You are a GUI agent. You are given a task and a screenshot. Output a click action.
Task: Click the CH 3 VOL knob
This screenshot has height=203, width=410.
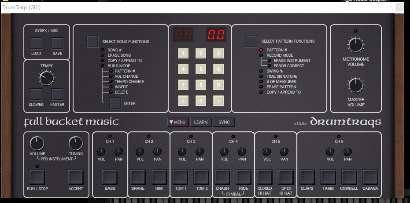pyautogui.click(x=182, y=152)
